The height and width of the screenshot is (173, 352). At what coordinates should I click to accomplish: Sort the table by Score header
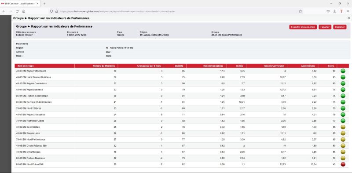click(x=331, y=66)
